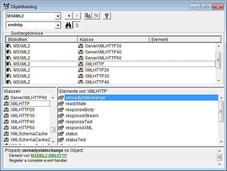Select the responseText property entry
This screenshot has width=227, height=171.
pyautogui.click(x=79, y=122)
